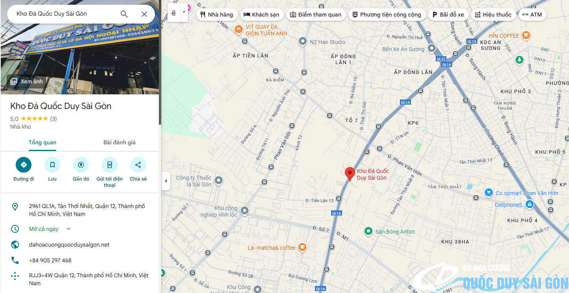Click the Đường đi directions icon
Viewport: 569px width, 293px height.
click(x=24, y=165)
